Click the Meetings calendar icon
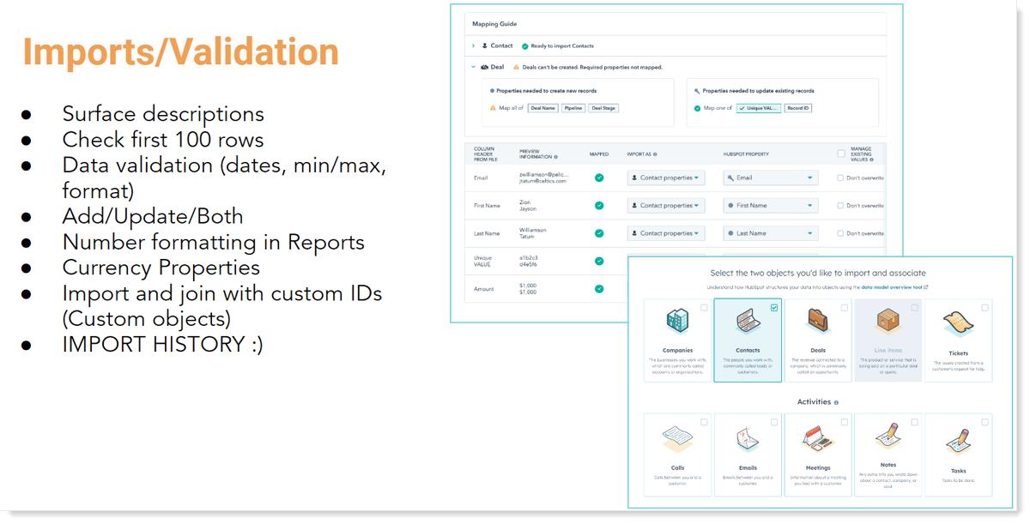 [x=818, y=438]
